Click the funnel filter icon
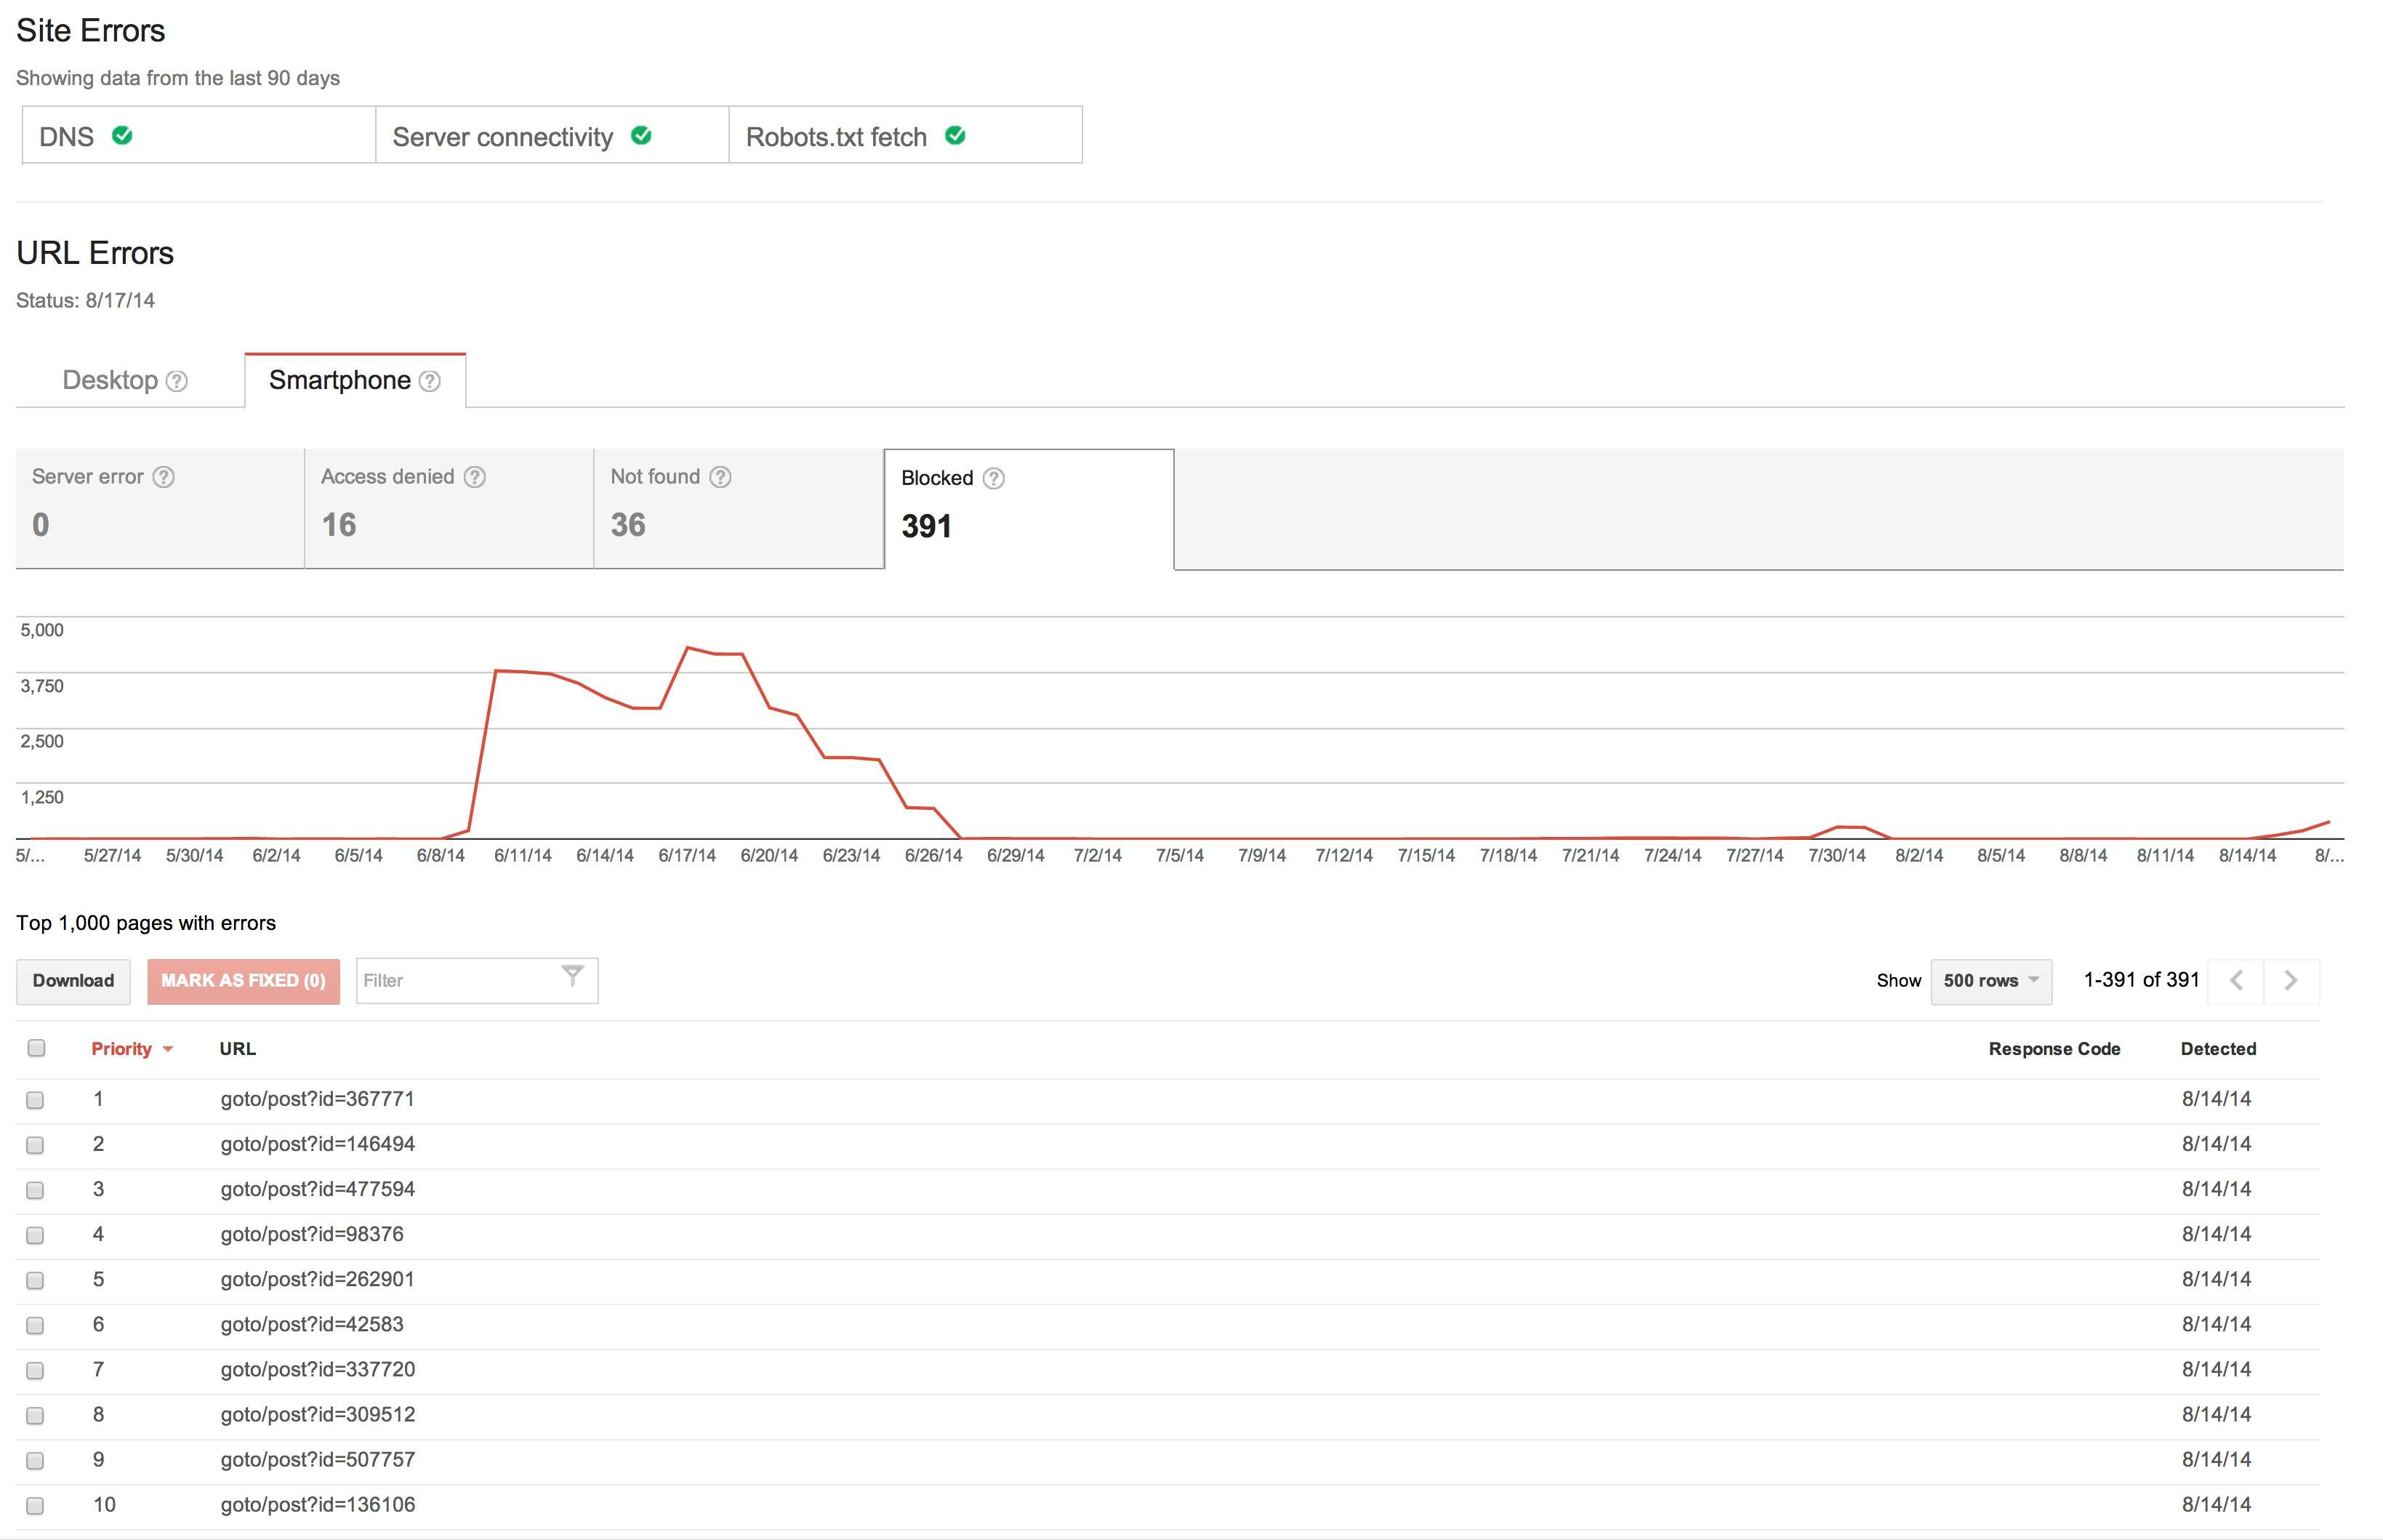 pyautogui.click(x=571, y=976)
